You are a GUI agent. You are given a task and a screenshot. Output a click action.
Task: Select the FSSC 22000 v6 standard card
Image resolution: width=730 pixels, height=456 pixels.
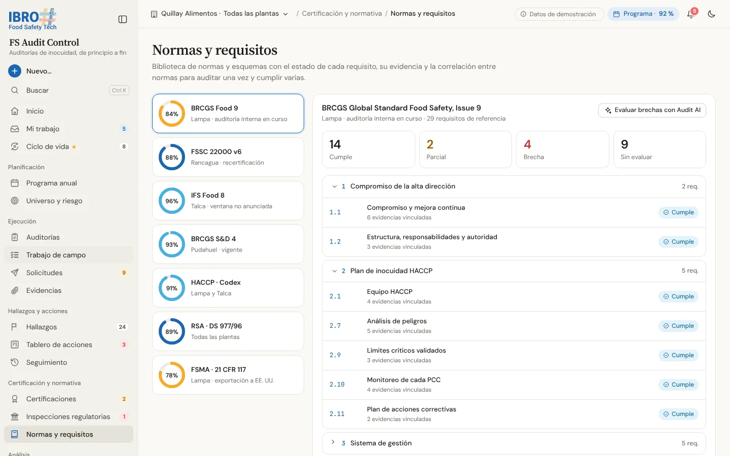pyautogui.click(x=228, y=157)
